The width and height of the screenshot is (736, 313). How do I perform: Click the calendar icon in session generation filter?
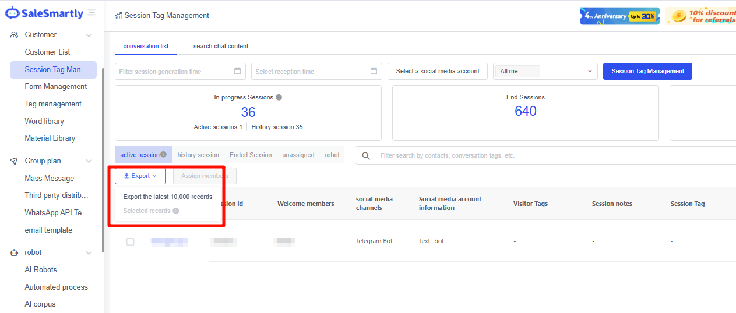click(x=237, y=71)
